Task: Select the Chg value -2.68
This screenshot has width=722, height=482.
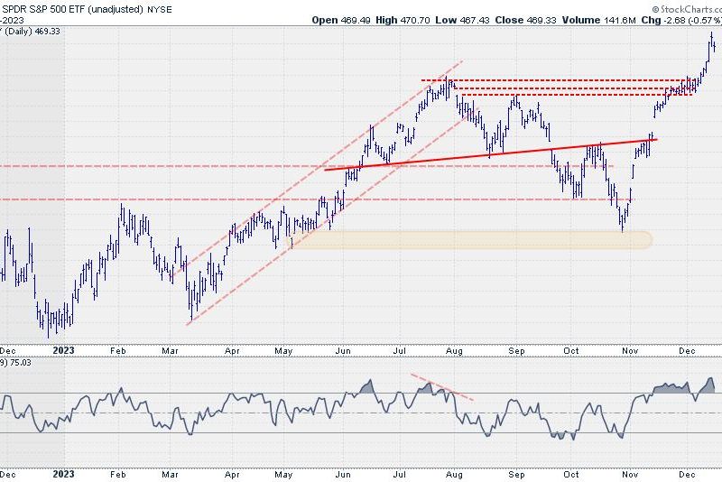Action: (x=673, y=20)
